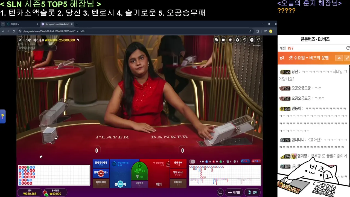Screen dimensions: 350x197
Task: Click chat user 당신 nickname
Action: click(294, 72)
